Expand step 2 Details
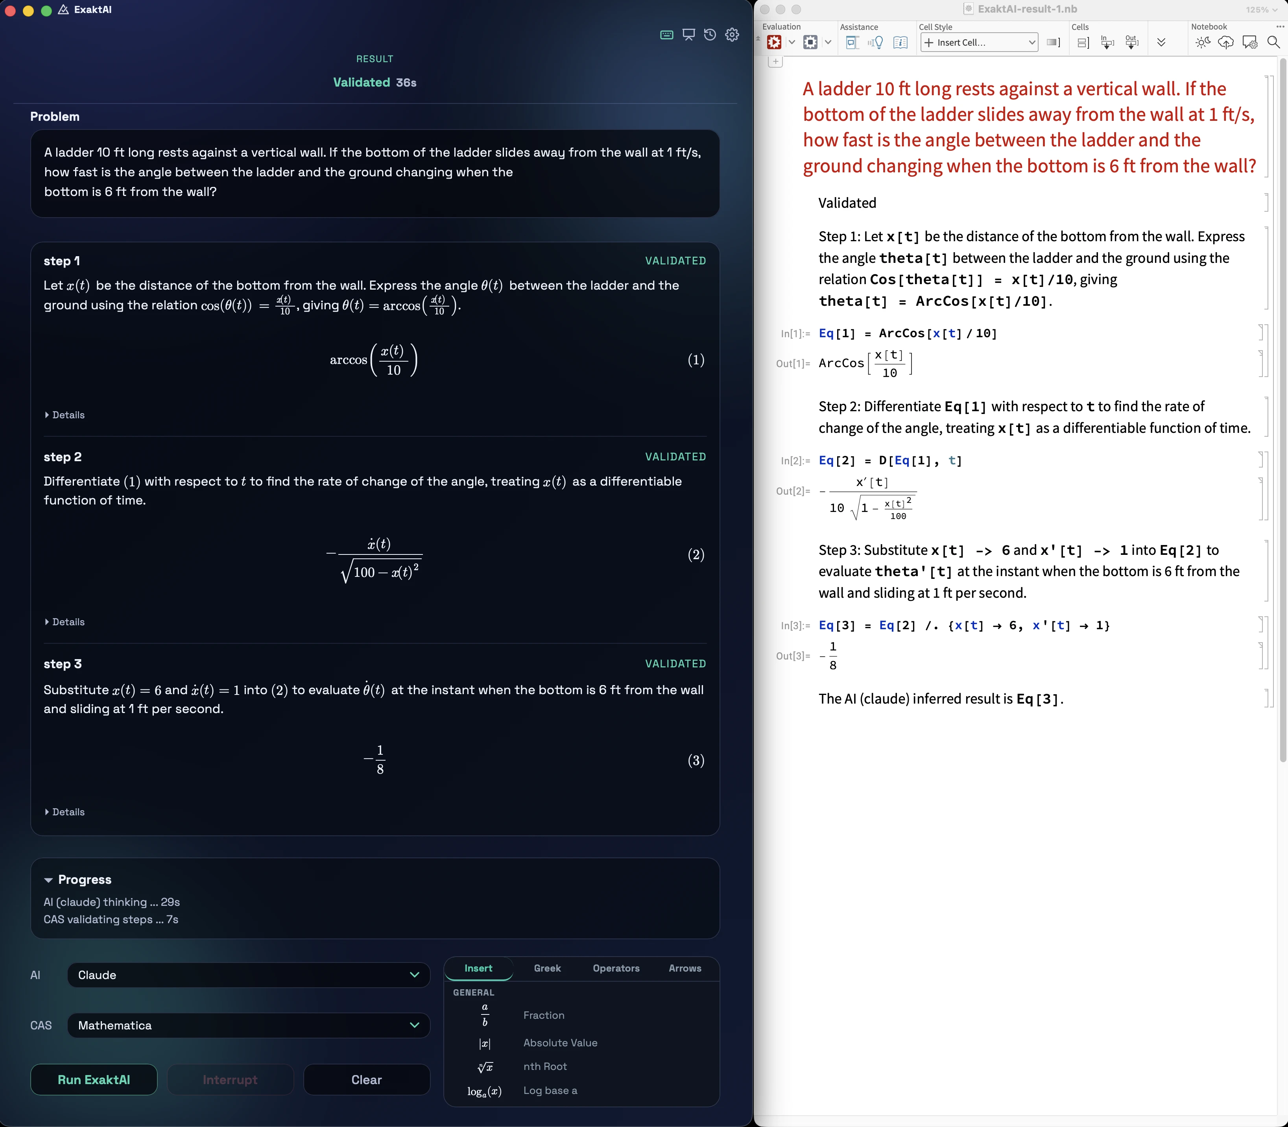The width and height of the screenshot is (1288, 1127). (65, 622)
